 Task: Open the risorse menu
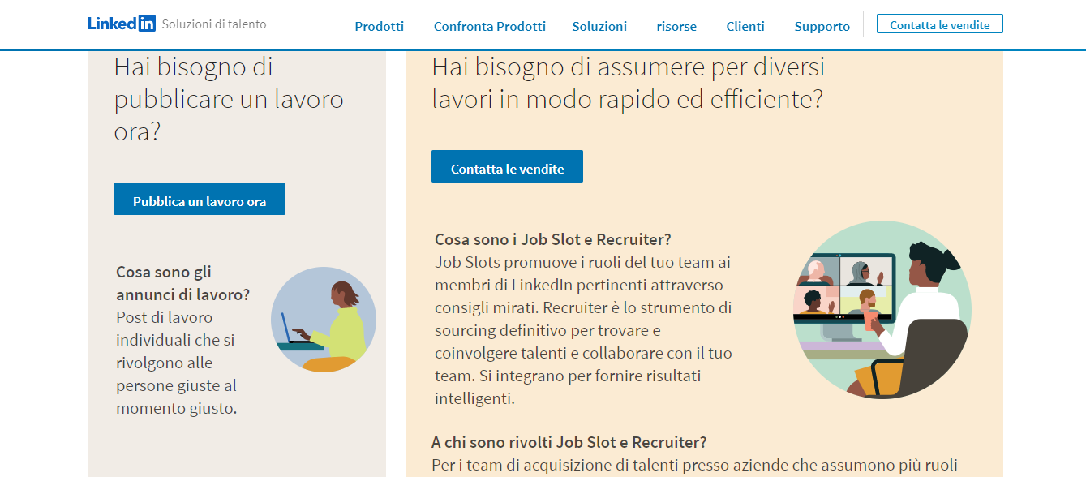point(676,26)
